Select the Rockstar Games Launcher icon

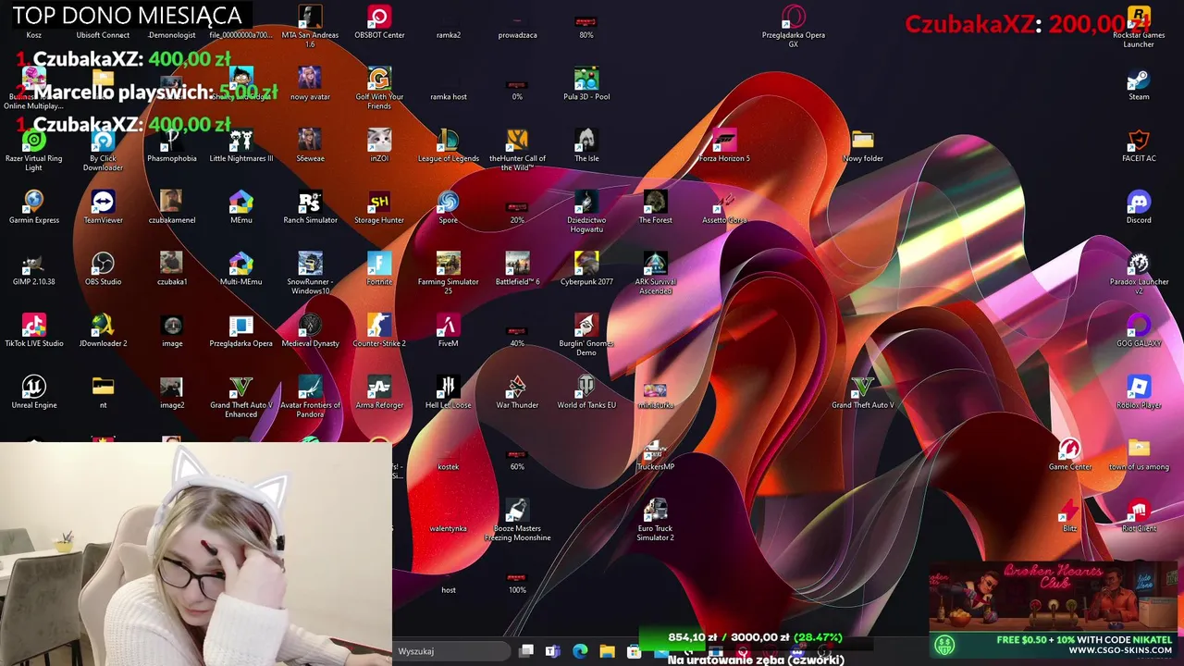1139,18
